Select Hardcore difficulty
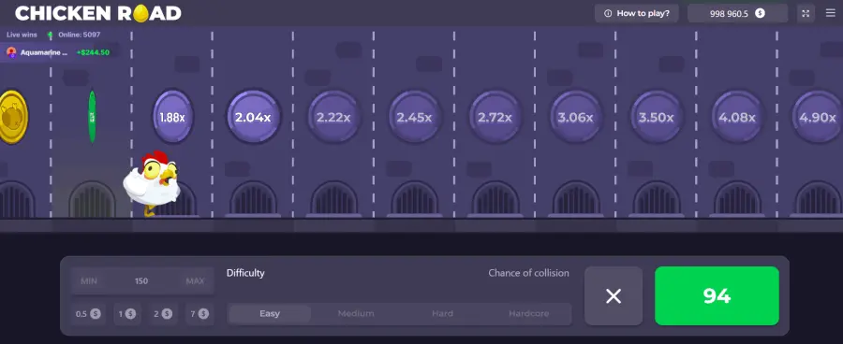843x344 pixels. (529, 313)
